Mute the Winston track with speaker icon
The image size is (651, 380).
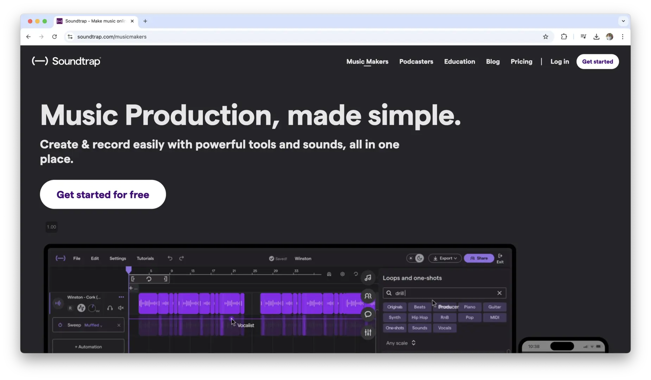click(121, 308)
